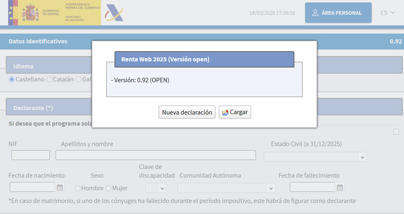Viewport: 404px width, 214px height.
Task: Click the Estado Civil (a 31/12/2025) label
Action: point(306,144)
